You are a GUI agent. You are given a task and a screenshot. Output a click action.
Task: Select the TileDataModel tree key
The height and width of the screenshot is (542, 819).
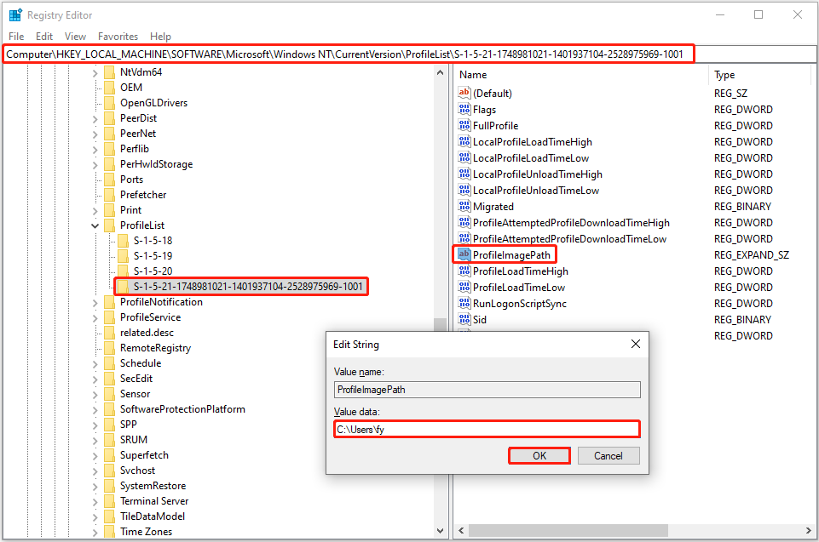(x=153, y=516)
